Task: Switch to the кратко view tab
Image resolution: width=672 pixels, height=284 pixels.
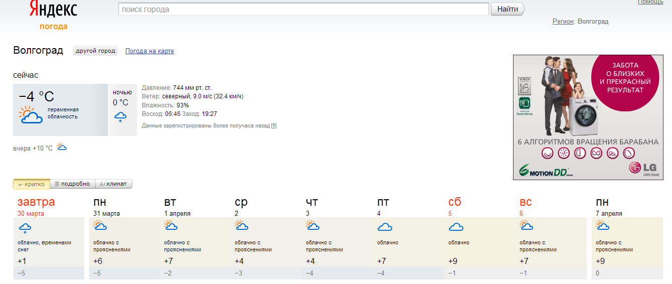Action: pos(32,184)
